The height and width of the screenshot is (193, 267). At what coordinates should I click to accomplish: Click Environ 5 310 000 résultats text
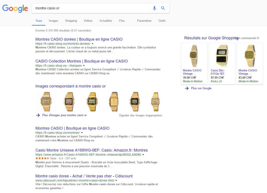point(63,31)
